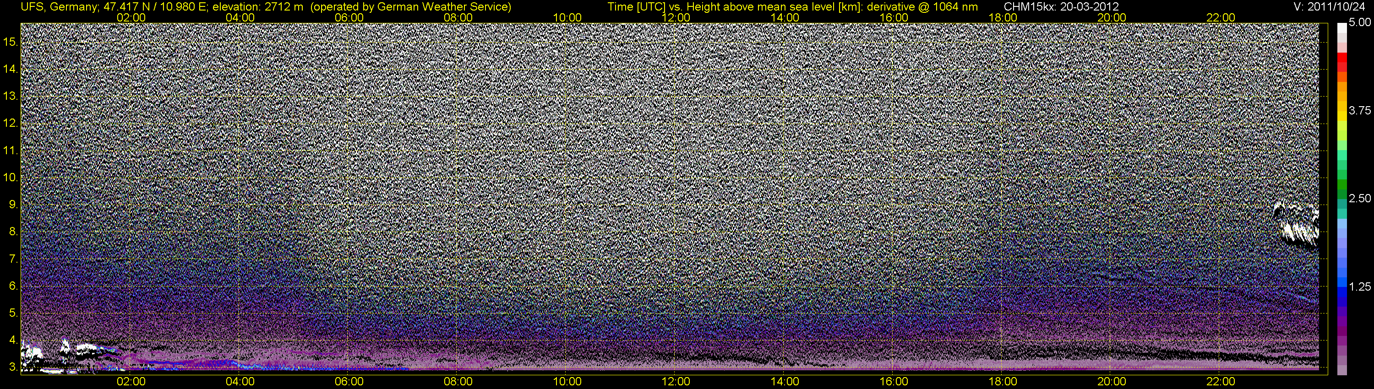Image resolution: width=1374 pixels, height=389 pixels.
Task: Click the 2.50 colorbar scale value
Action: tap(1360, 199)
